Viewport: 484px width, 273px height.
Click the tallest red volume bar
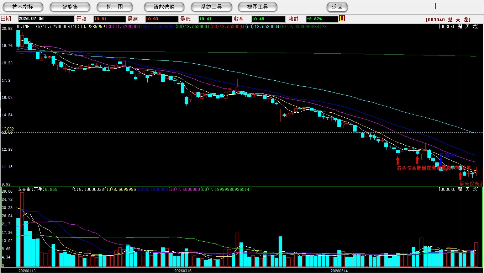tap(22, 230)
